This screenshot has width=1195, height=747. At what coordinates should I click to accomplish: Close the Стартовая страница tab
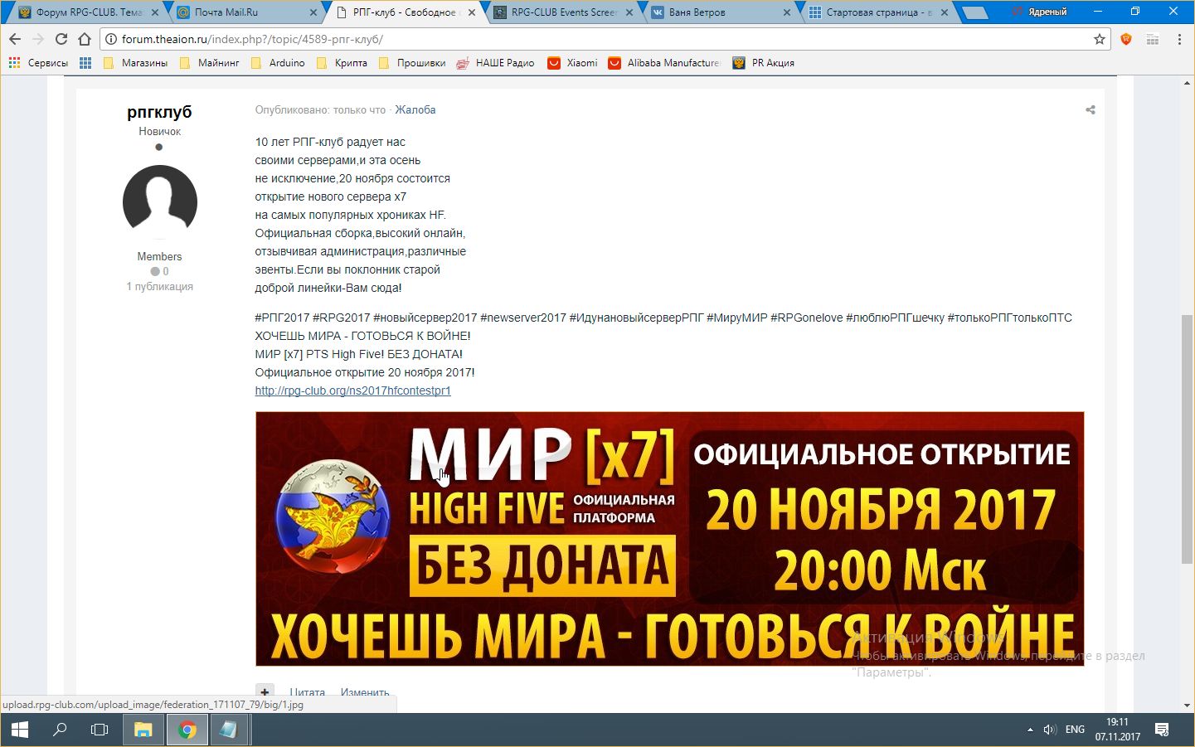945,12
